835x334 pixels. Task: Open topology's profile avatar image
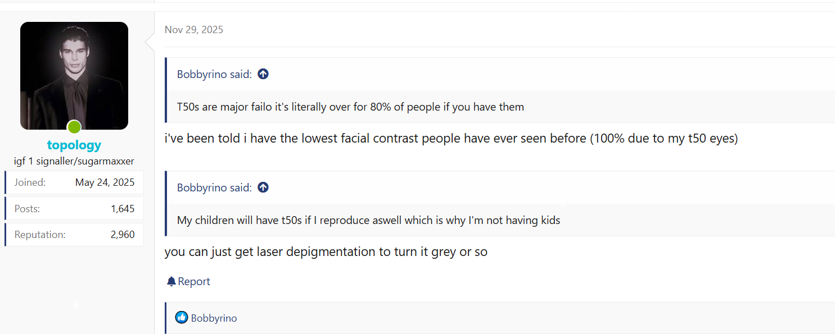(74, 76)
